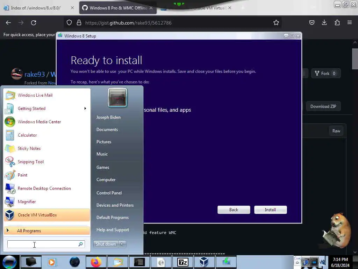Screen dimensions: 358x269
Task: Click the page vertical scrollbar thumb
Action: pyautogui.click(x=355, y=58)
